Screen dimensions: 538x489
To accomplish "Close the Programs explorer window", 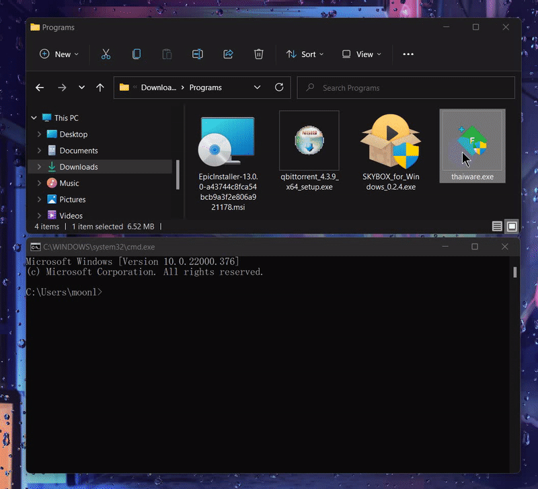I will click(x=506, y=27).
